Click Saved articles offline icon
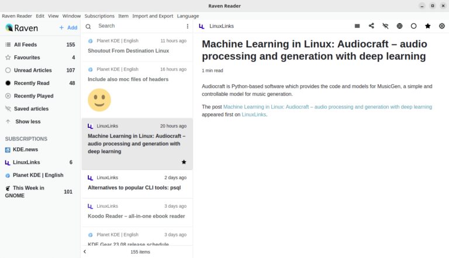Image resolution: width=449 pixels, height=258 pixels. coord(8,109)
